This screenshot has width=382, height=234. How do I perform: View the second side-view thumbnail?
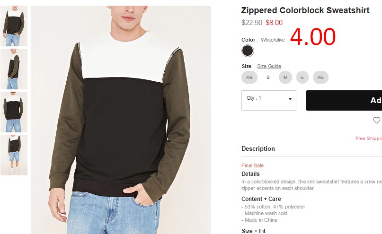pos(14,69)
